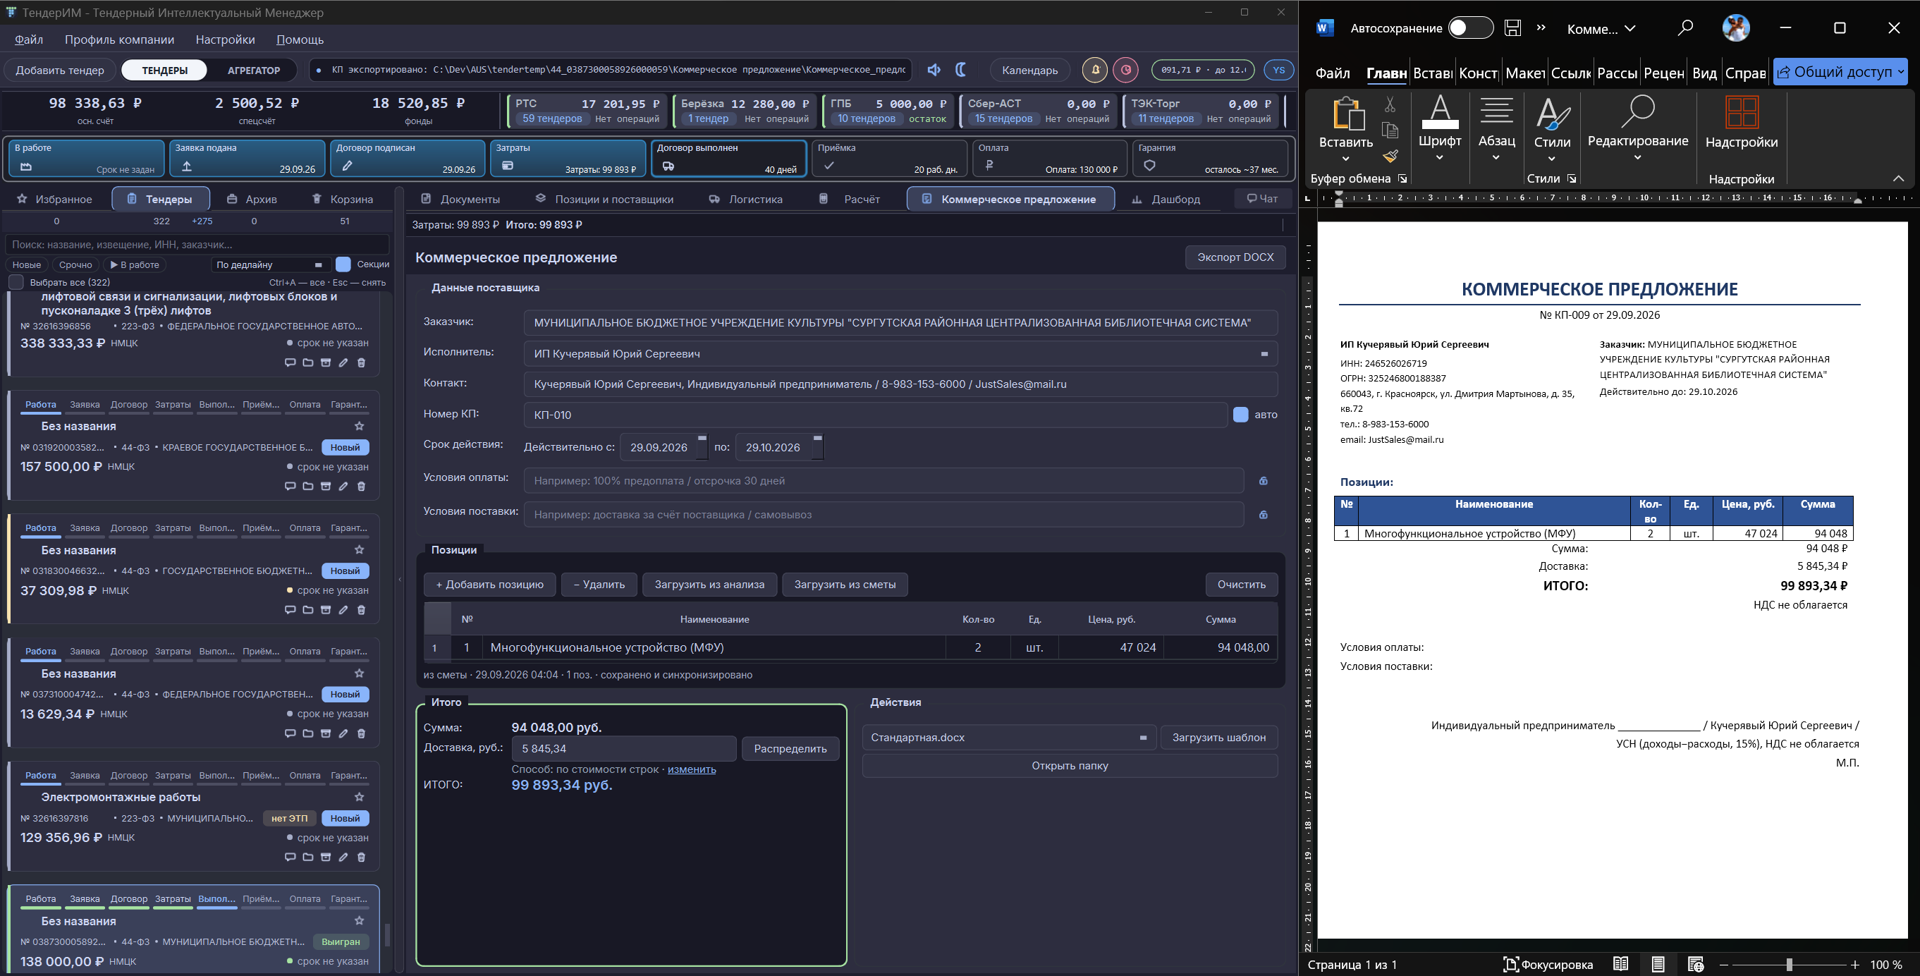
Task: Click the Распределить button
Action: tap(790, 749)
